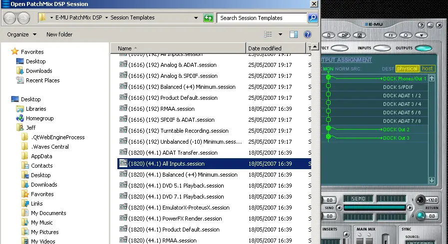Screen dimensions: 448x244
Task: Open the view options dropdown arrow
Action: click(280, 34)
